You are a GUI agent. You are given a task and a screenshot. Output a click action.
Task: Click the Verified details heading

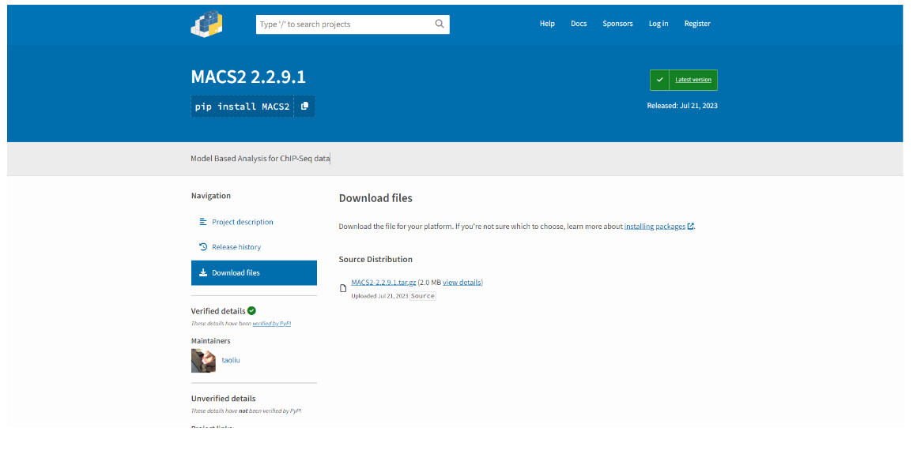[x=218, y=311]
